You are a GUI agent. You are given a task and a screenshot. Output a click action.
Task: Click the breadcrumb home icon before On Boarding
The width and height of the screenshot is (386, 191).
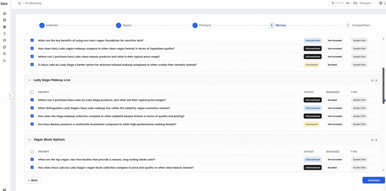point(20,3)
